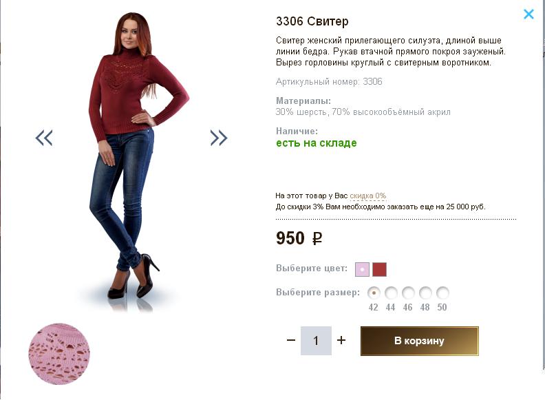The height and width of the screenshot is (400, 545).
Task: Show the next product photo
Action: click(219, 138)
